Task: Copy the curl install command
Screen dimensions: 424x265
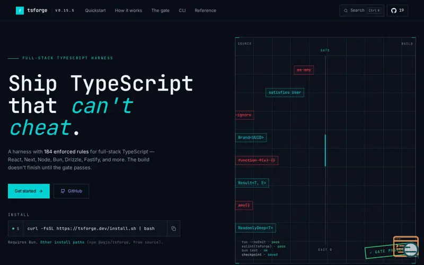Action: click(x=174, y=228)
